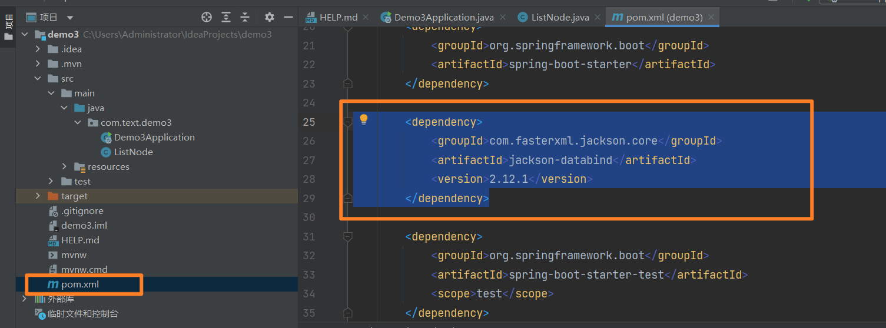The width and height of the screenshot is (886, 328).
Task: Close the HELP.md editor tab
Action: pos(365,18)
